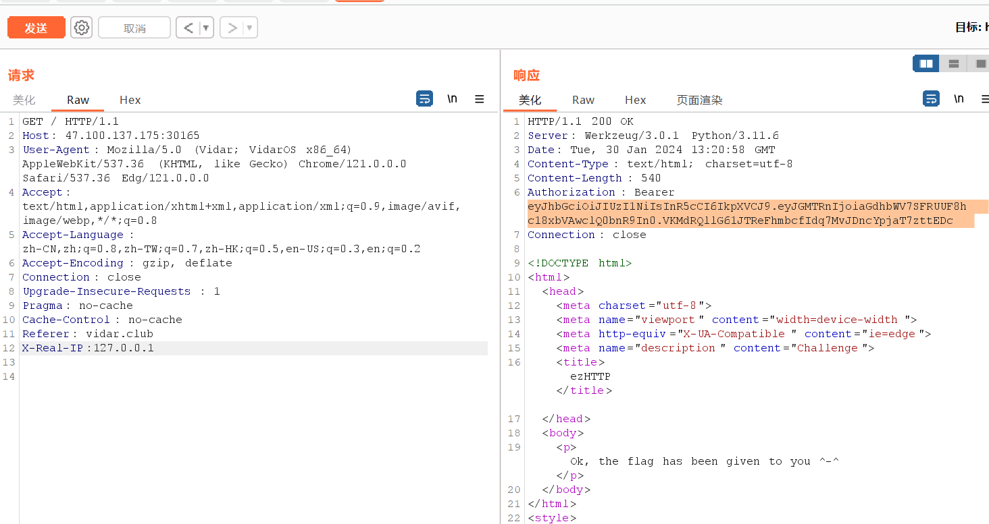Click the 'Referer: vidar.club' header line
Viewport: 989px width, 524px height.
pyautogui.click(x=88, y=334)
